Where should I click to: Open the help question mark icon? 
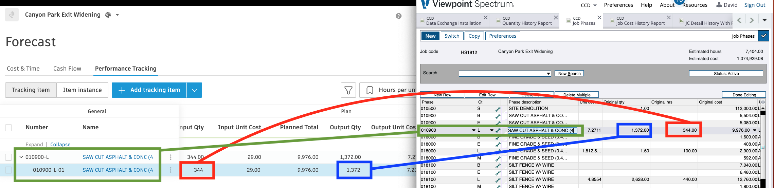(x=399, y=16)
